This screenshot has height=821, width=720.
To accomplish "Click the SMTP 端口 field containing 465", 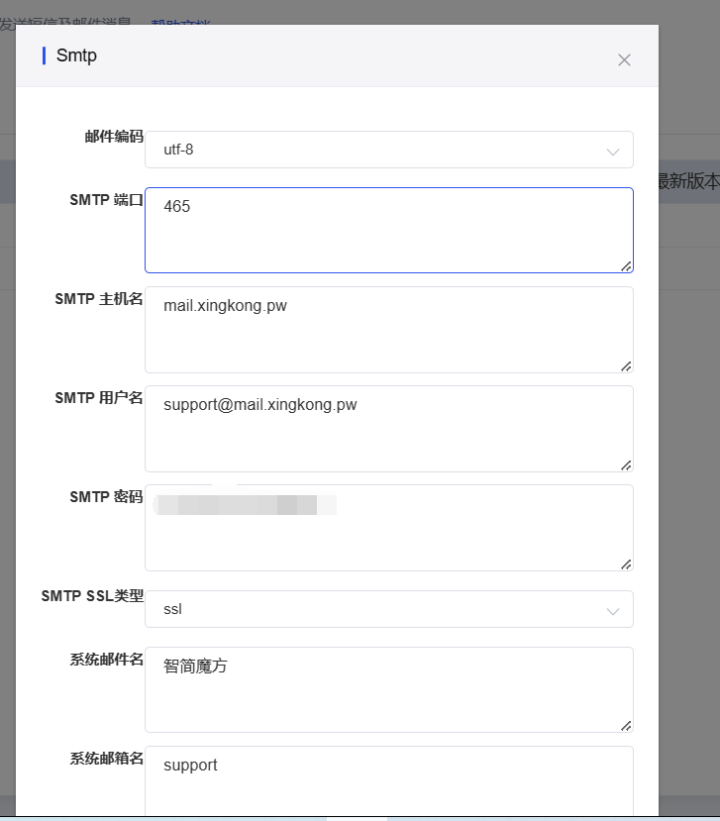I will click(389, 231).
